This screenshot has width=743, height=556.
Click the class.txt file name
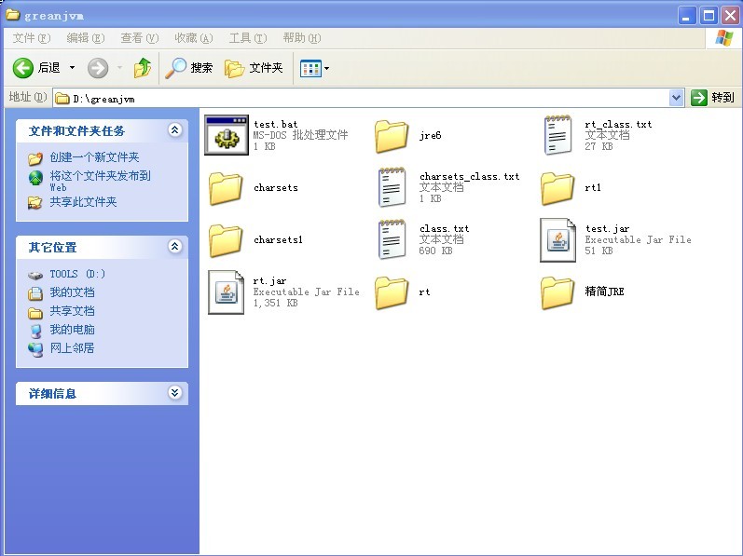tap(444, 228)
